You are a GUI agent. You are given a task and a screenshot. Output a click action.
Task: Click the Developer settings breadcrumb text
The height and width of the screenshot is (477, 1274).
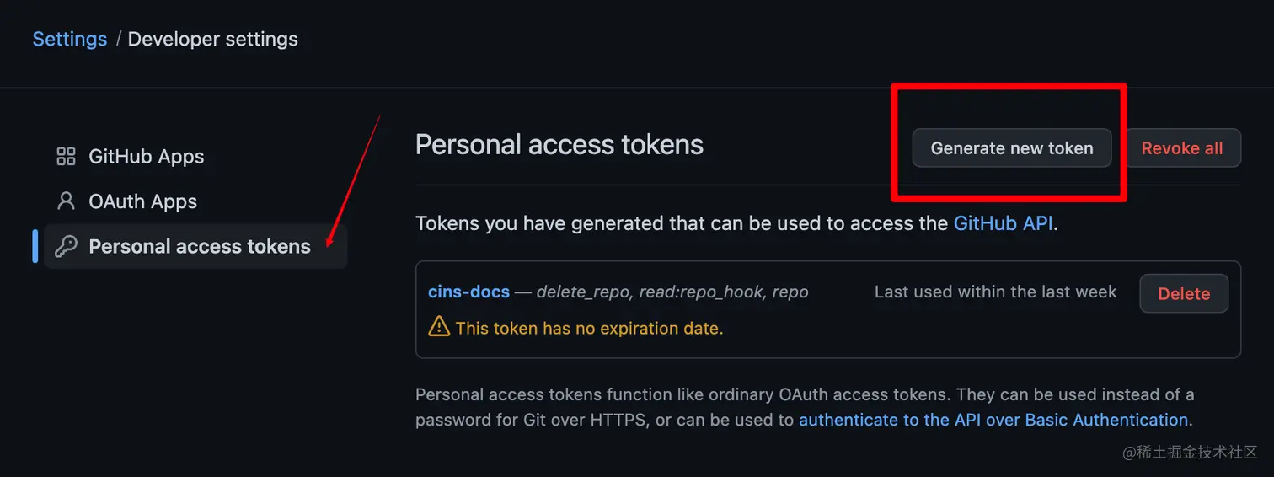point(212,39)
